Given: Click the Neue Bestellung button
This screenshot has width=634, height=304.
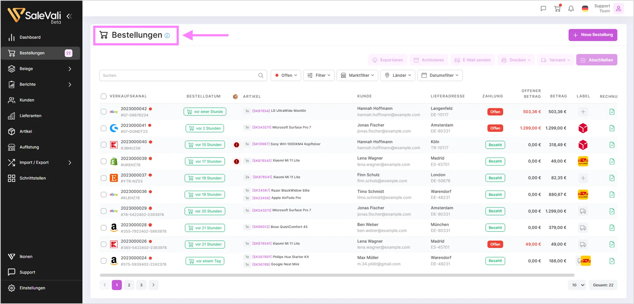Looking at the screenshot, I should coord(593,35).
